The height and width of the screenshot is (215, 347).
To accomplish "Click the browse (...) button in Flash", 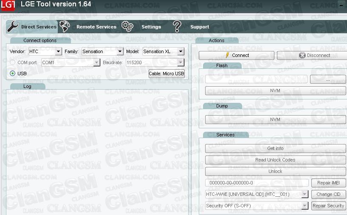I will [x=328, y=79].
